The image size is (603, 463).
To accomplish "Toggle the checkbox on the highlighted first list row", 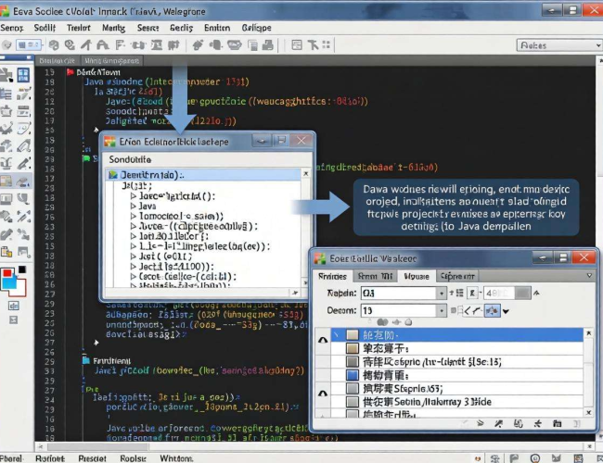I will [353, 334].
